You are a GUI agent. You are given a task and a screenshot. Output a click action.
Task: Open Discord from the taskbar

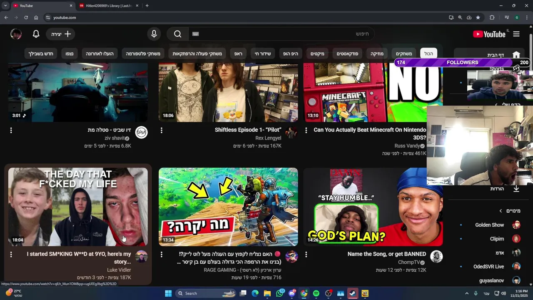tap(292, 293)
